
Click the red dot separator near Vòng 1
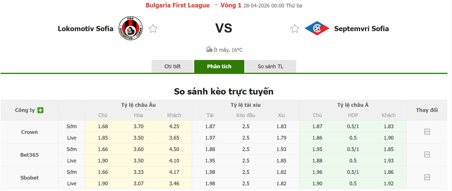215,5
